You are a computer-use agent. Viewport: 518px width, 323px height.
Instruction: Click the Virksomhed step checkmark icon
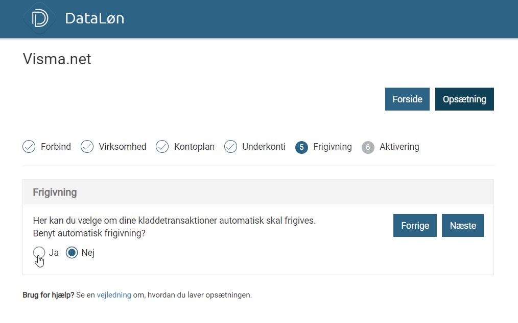click(x=87, y=147)
